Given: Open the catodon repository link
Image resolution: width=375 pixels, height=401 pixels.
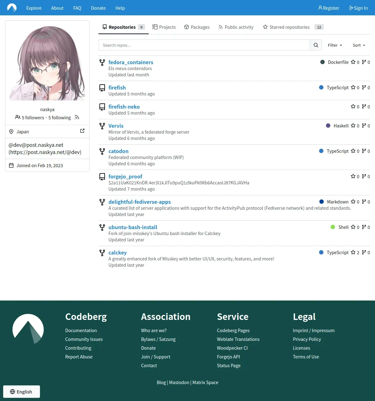Looking at the screenshot, I should [x=118, y=151].
